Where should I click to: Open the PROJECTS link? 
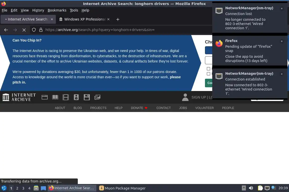coord(98,108)
